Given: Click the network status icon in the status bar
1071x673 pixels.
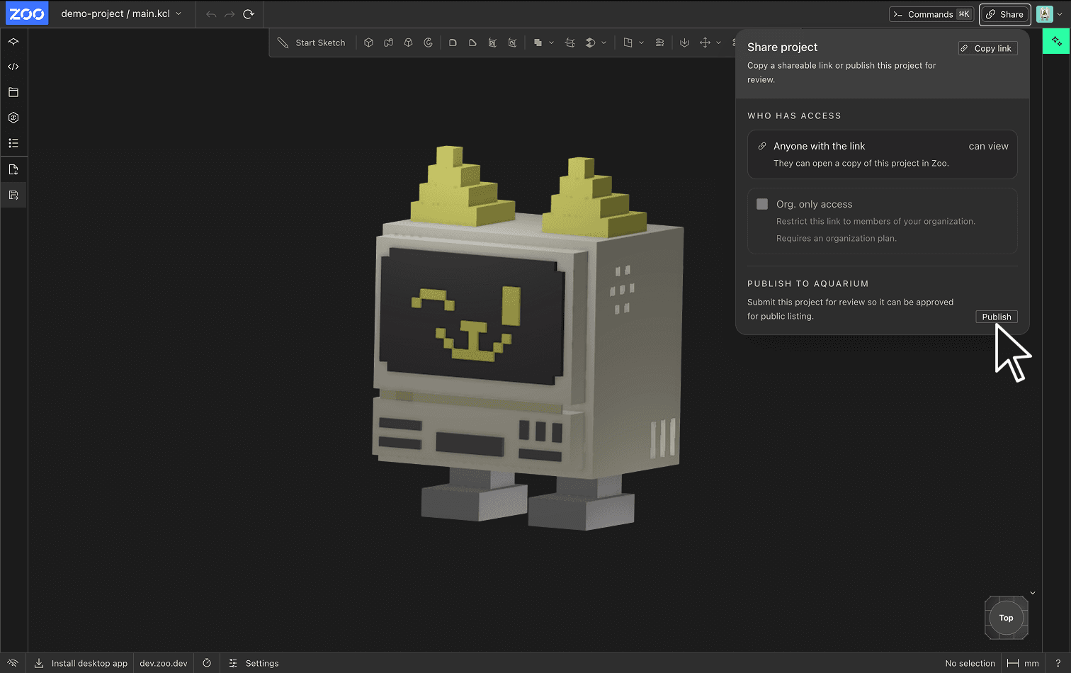Looking at the screenshot, I should point(11,663).
